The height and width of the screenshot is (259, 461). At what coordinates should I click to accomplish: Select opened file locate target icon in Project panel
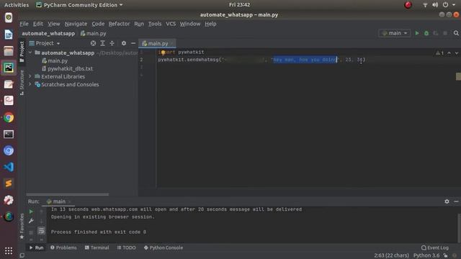coord(93,43)
